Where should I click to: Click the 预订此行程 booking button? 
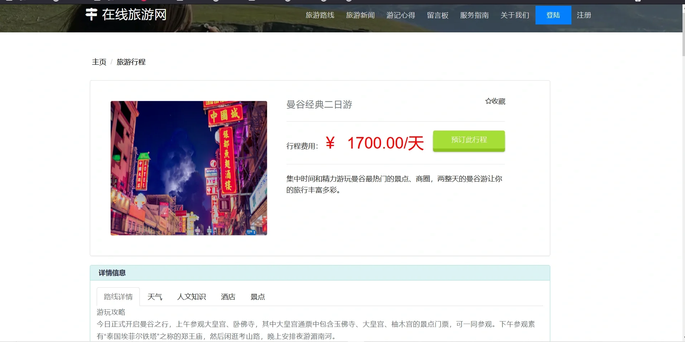pos(469,140)
